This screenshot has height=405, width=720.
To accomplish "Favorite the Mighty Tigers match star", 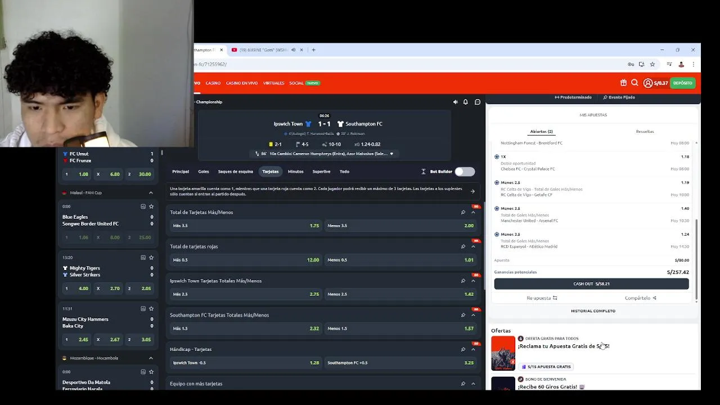I will click(151, 258).
